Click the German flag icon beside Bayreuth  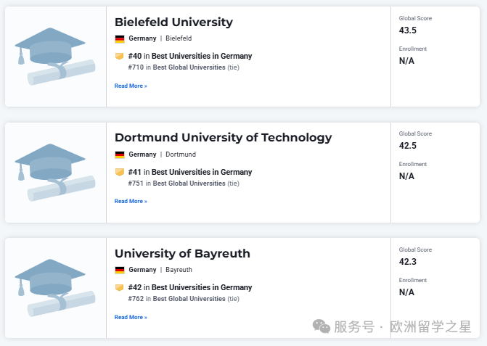pyautogui.click(x=120, y=270)
